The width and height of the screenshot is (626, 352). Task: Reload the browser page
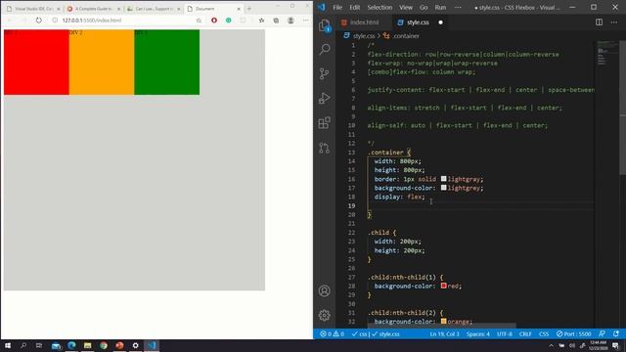click(x=39, y=21)
